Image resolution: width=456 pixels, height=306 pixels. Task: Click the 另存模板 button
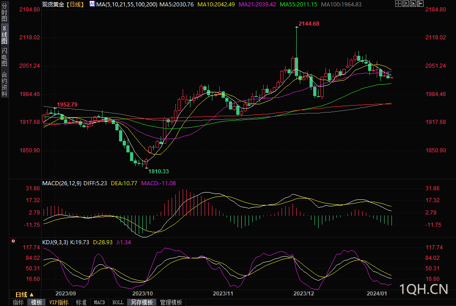pos(141,302)
